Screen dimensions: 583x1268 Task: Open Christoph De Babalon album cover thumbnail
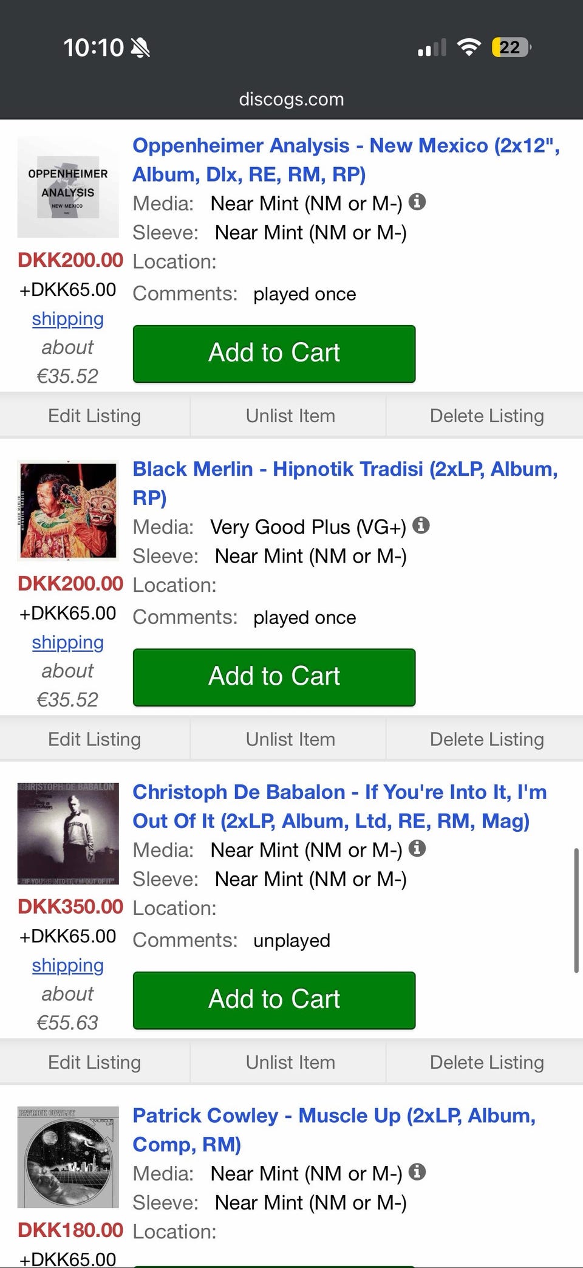click(68, 834)
